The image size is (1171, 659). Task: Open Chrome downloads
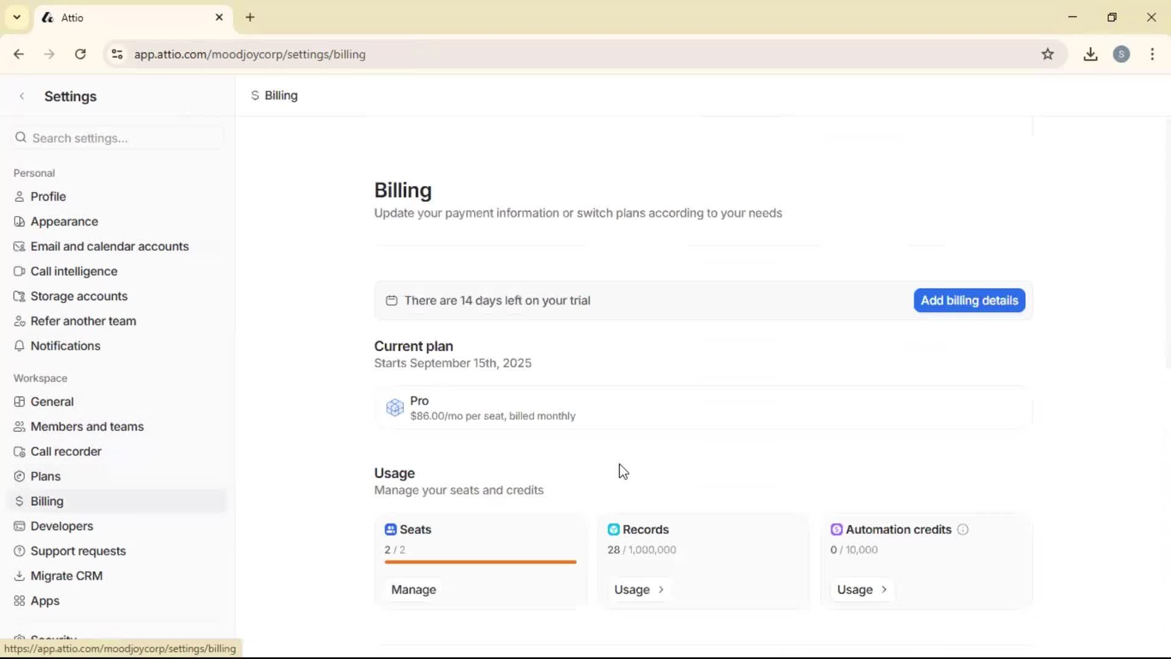tap(1090, 54)
